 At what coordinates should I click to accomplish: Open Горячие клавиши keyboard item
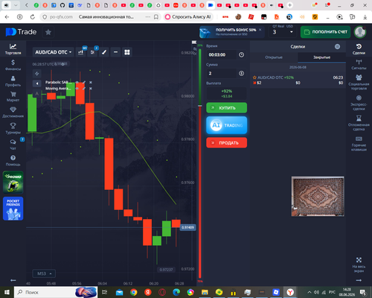[x=359, y=144]
